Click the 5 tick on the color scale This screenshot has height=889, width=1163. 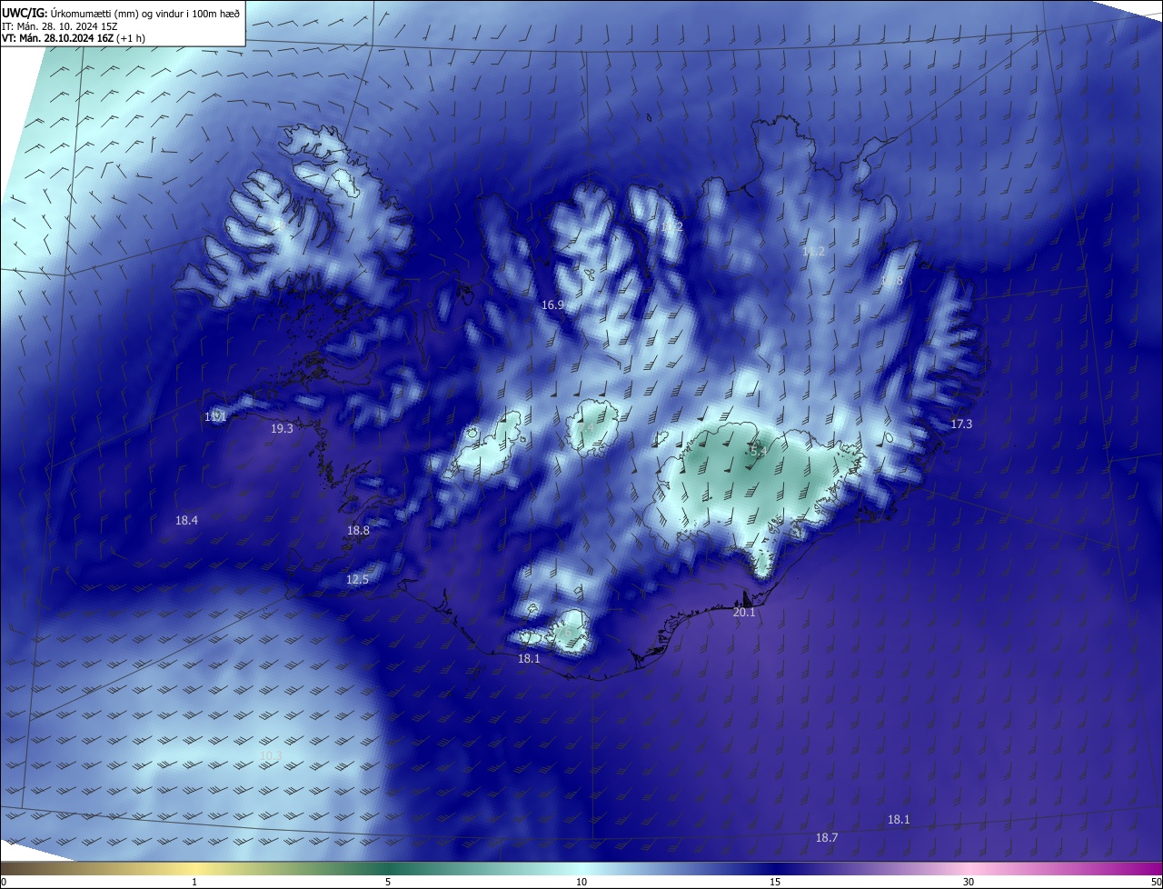pos(388,882)
